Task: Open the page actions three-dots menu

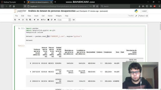Action: (x=91, y=6)
